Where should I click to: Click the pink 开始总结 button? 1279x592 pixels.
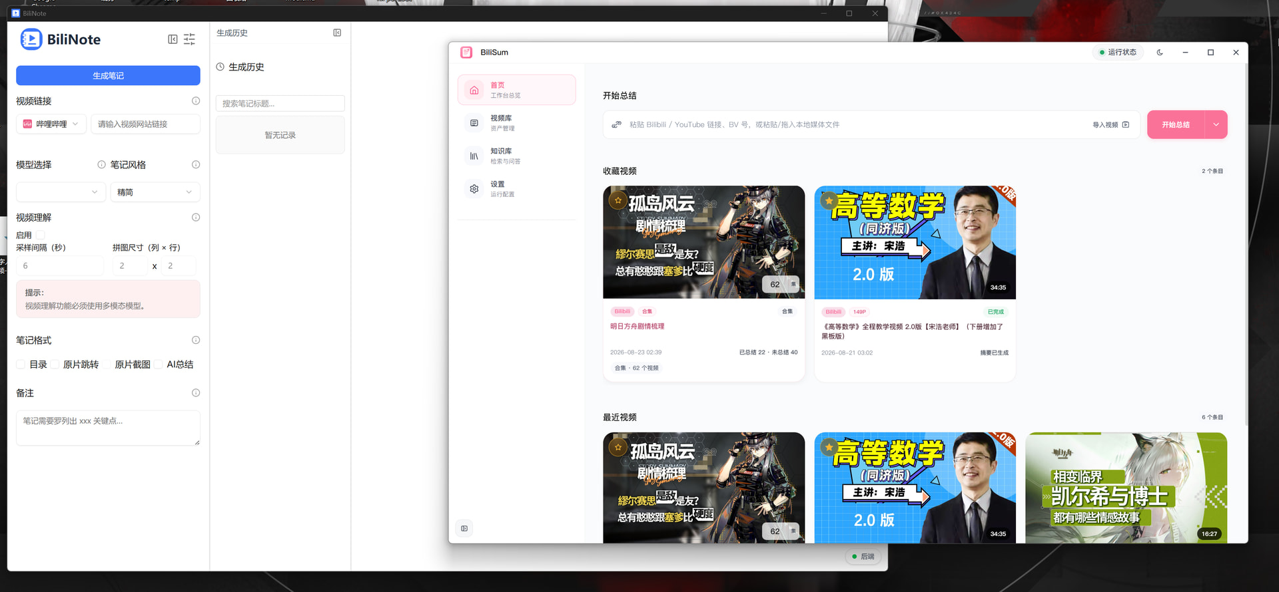coord(1176,125)
